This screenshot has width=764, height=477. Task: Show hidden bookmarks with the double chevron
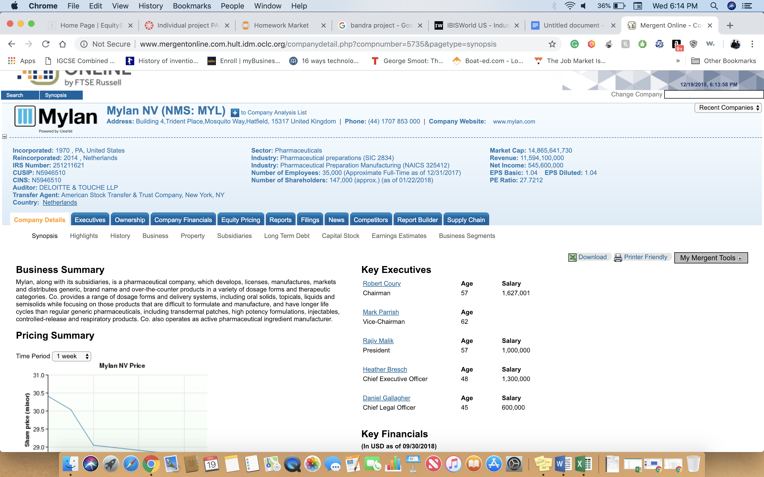click(678, 61)
